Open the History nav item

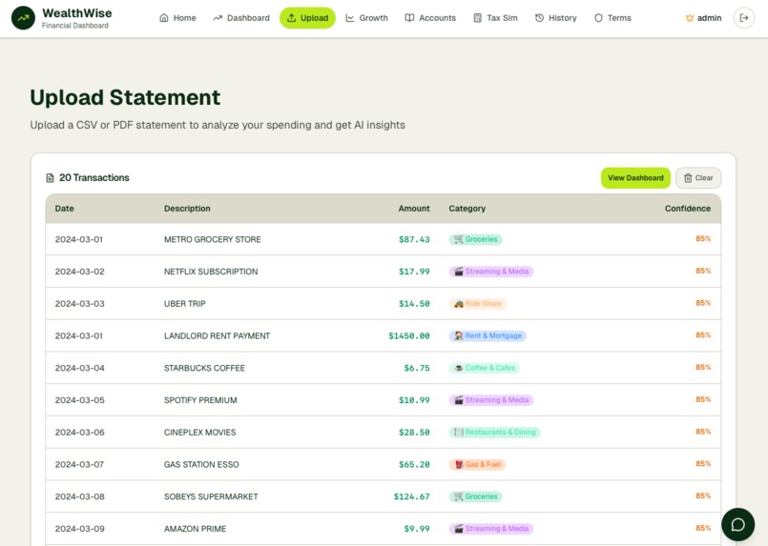coord(556,18)
